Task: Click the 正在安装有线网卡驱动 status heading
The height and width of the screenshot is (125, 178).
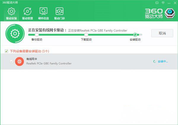Action: coord(47,30)
